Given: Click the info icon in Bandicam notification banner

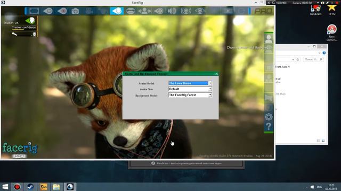Looking at the screenshot, I should click(153, 163).
